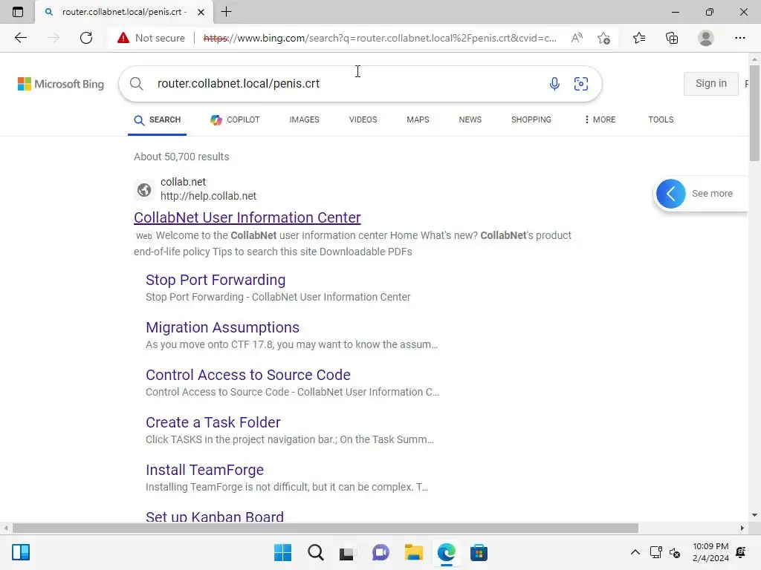Close the router.collabnet.local tab
The height and width of the screenshot is (570, 761).
point(201,12)
